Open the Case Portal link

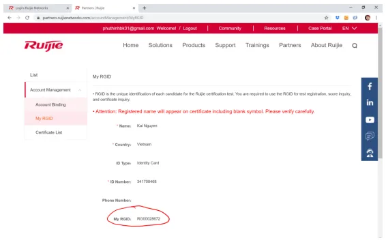pyautogui.click(x=320, y=29)
